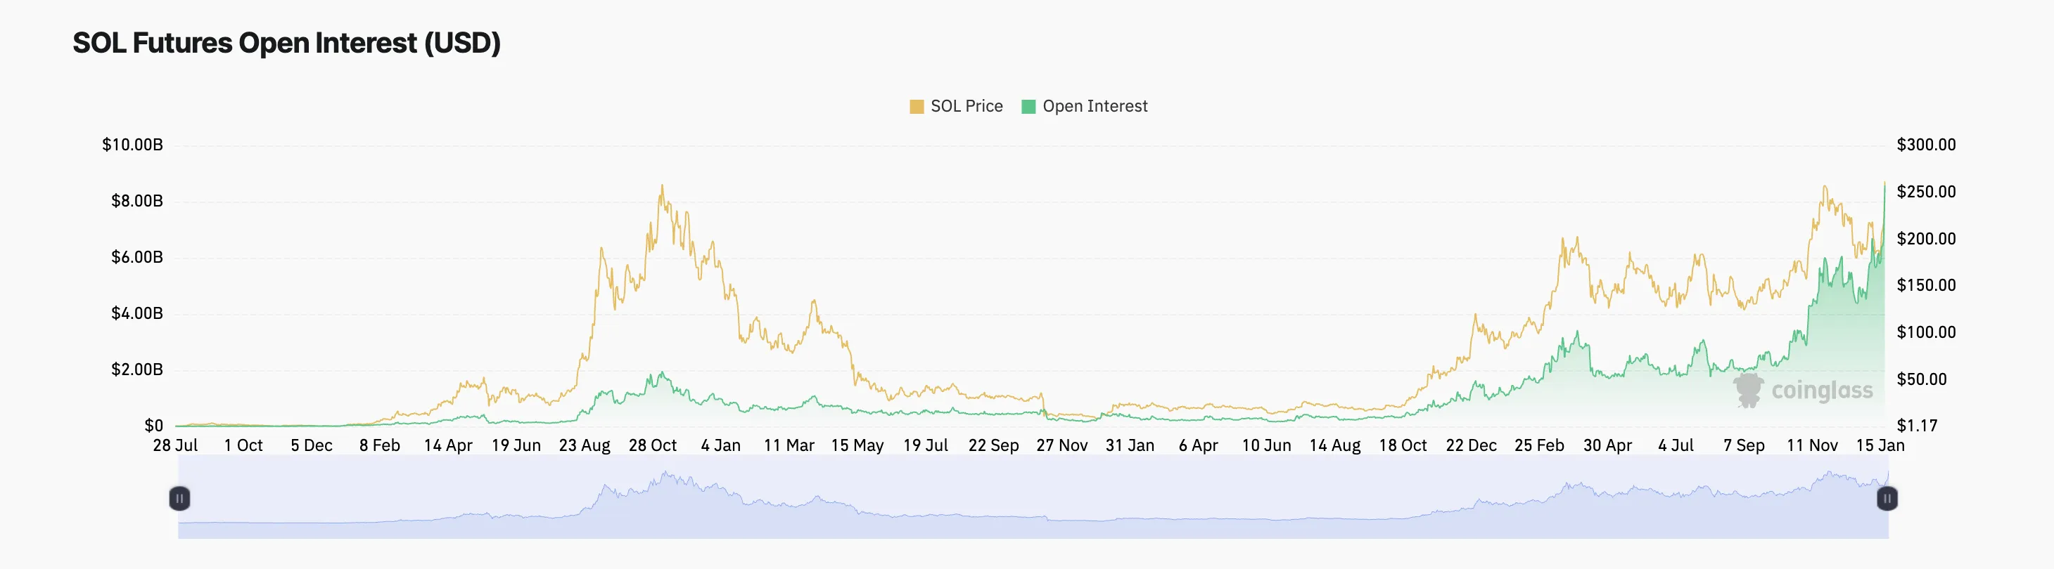Click the $300.00 price axis label
This screenshot has width=2054, height=569.
tap(1926, 145)
